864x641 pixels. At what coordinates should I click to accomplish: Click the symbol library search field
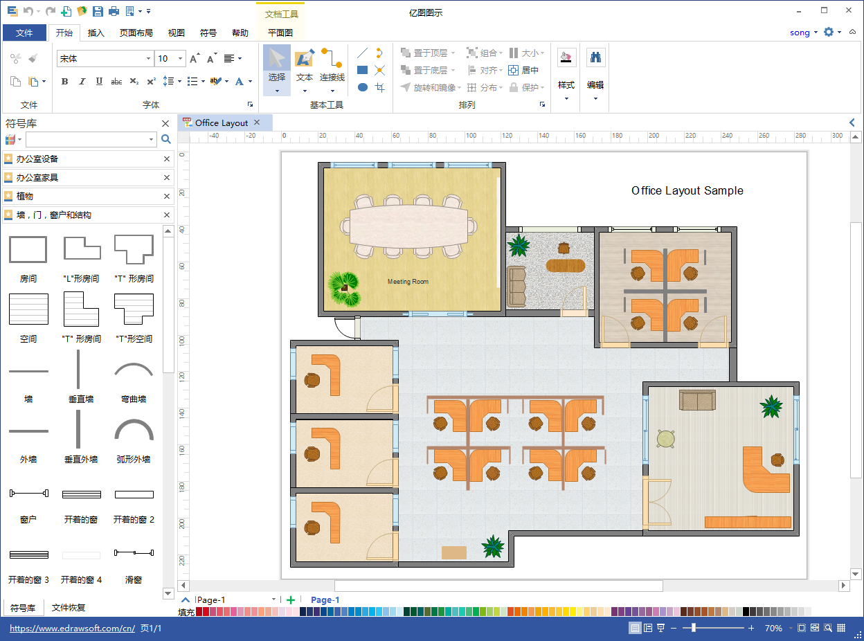click(89, 139)
